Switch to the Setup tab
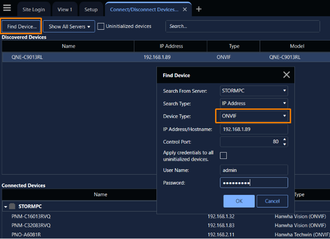Image resolution: width=330 pixels, height=239 pixels. [91, 9]
